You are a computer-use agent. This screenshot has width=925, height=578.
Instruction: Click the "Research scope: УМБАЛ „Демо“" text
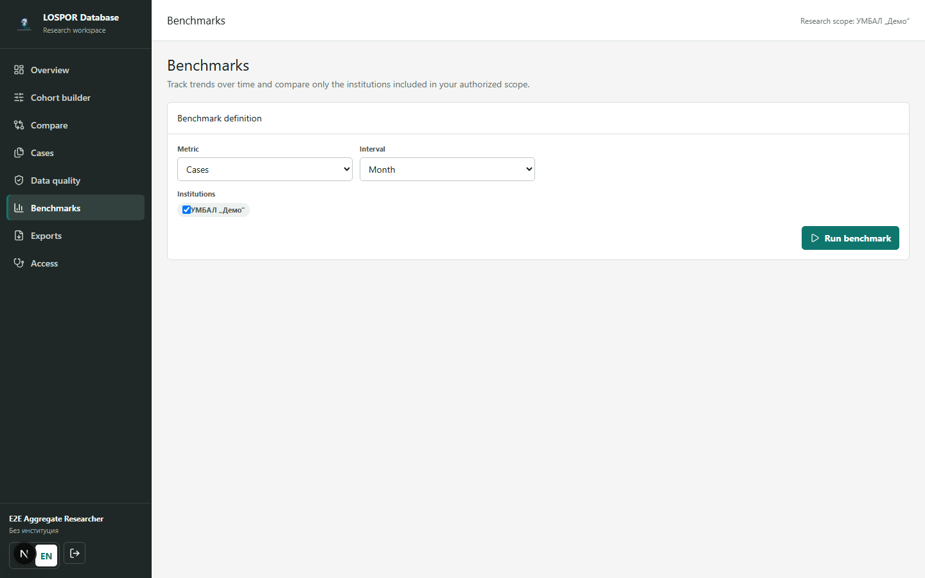[854, 21]
